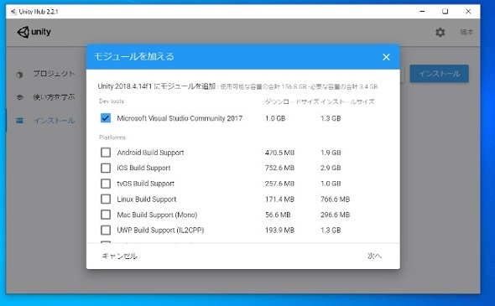495x306 pixels.
Task: Click the 470.5 MB download size
Action: (279, 153)
